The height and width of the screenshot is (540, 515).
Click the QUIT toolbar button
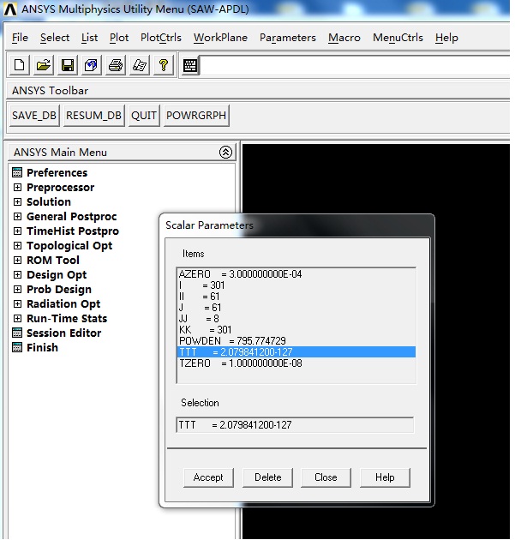pyautogui.click(x=144, y=116)
